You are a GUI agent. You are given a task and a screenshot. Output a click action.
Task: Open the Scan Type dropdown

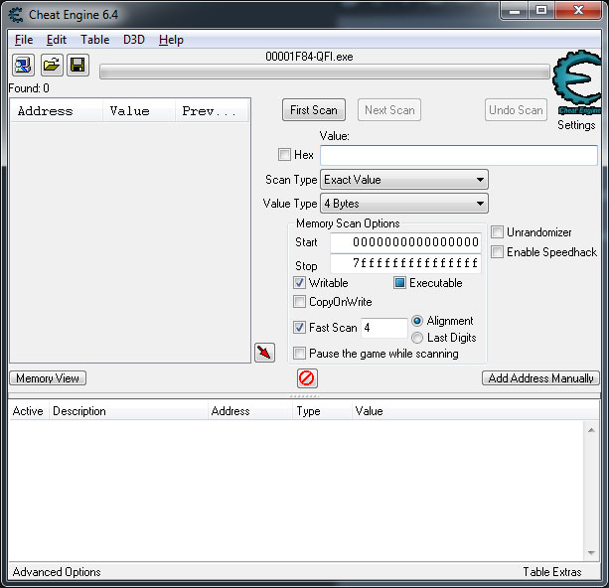[x=404, y=180]
